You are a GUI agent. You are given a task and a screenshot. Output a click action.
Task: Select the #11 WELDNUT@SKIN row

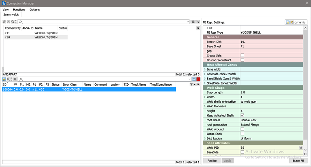click(36, 33)
